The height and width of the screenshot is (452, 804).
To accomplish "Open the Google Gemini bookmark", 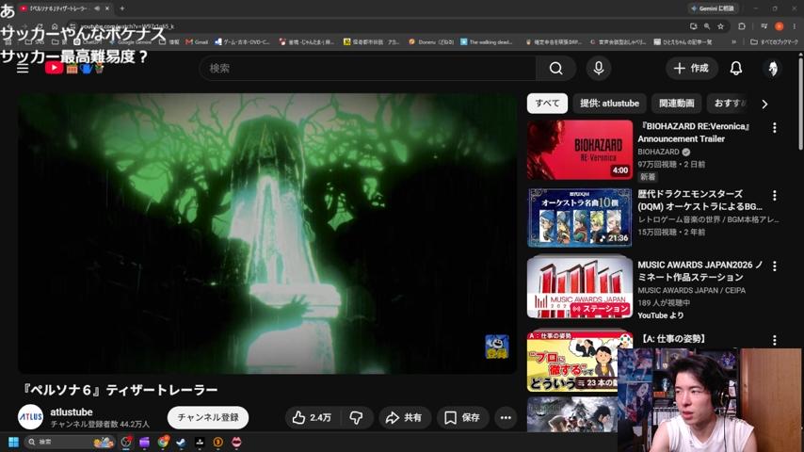I will point(130,42).
